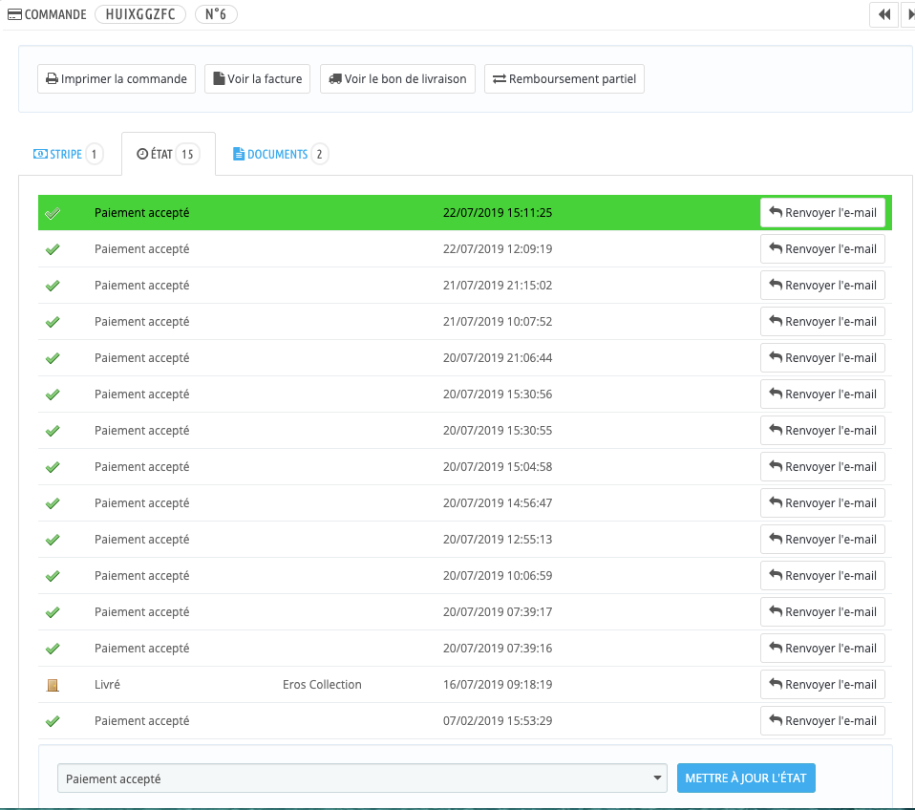Screen dimensions: 915x810
Task: Click the STRIPE tab count badge 1
Action: pyautogui.click(x=94, y=154)
